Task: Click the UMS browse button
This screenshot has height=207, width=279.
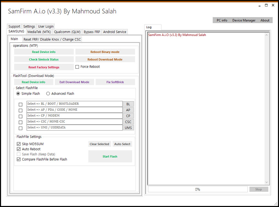Action: coord(128,128)
